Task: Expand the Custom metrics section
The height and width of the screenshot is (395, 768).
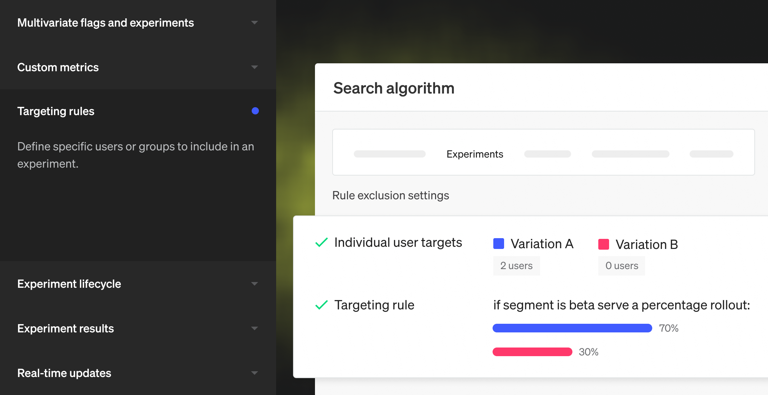Action: pyautogui.click(x=254, y=67)
